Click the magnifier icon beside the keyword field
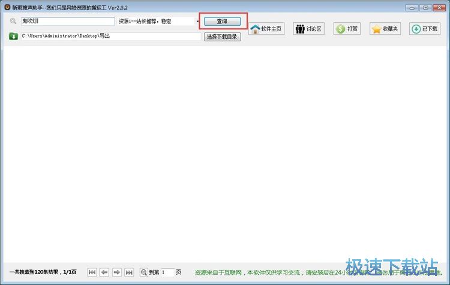450x285 pixels. click(x=13, y=21)
